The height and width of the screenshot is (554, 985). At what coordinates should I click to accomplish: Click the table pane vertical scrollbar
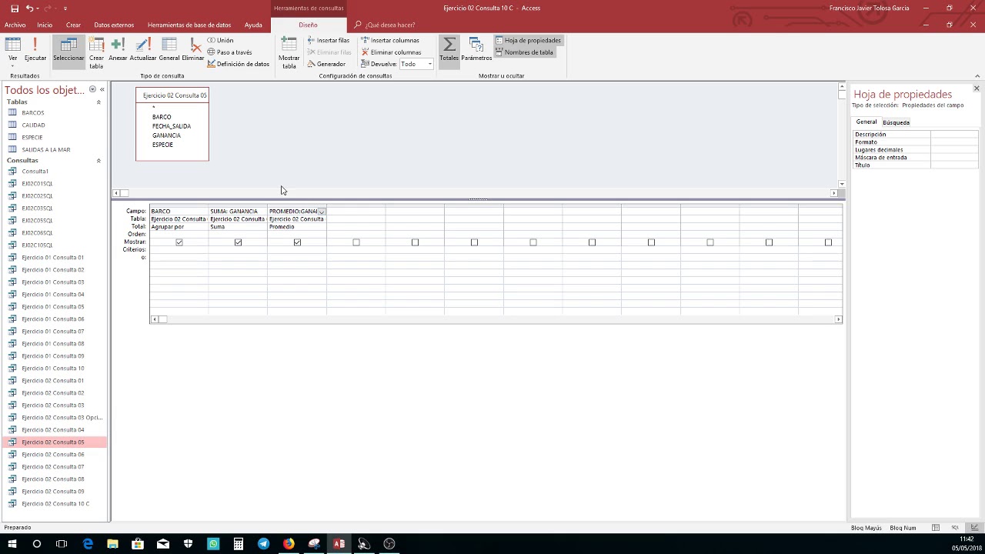coord(842,135)
